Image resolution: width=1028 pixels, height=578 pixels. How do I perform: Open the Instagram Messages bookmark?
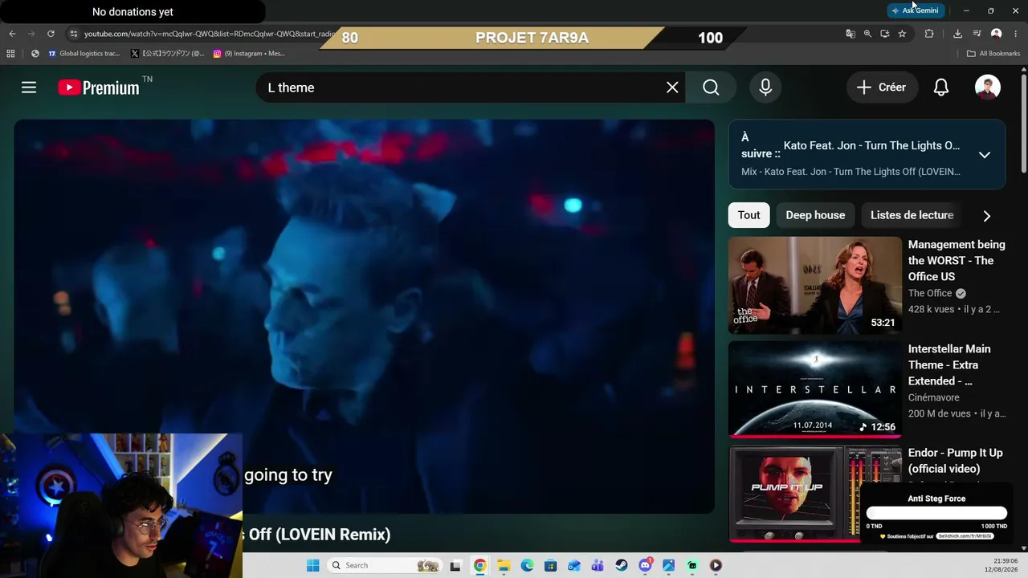click(249, 54)
